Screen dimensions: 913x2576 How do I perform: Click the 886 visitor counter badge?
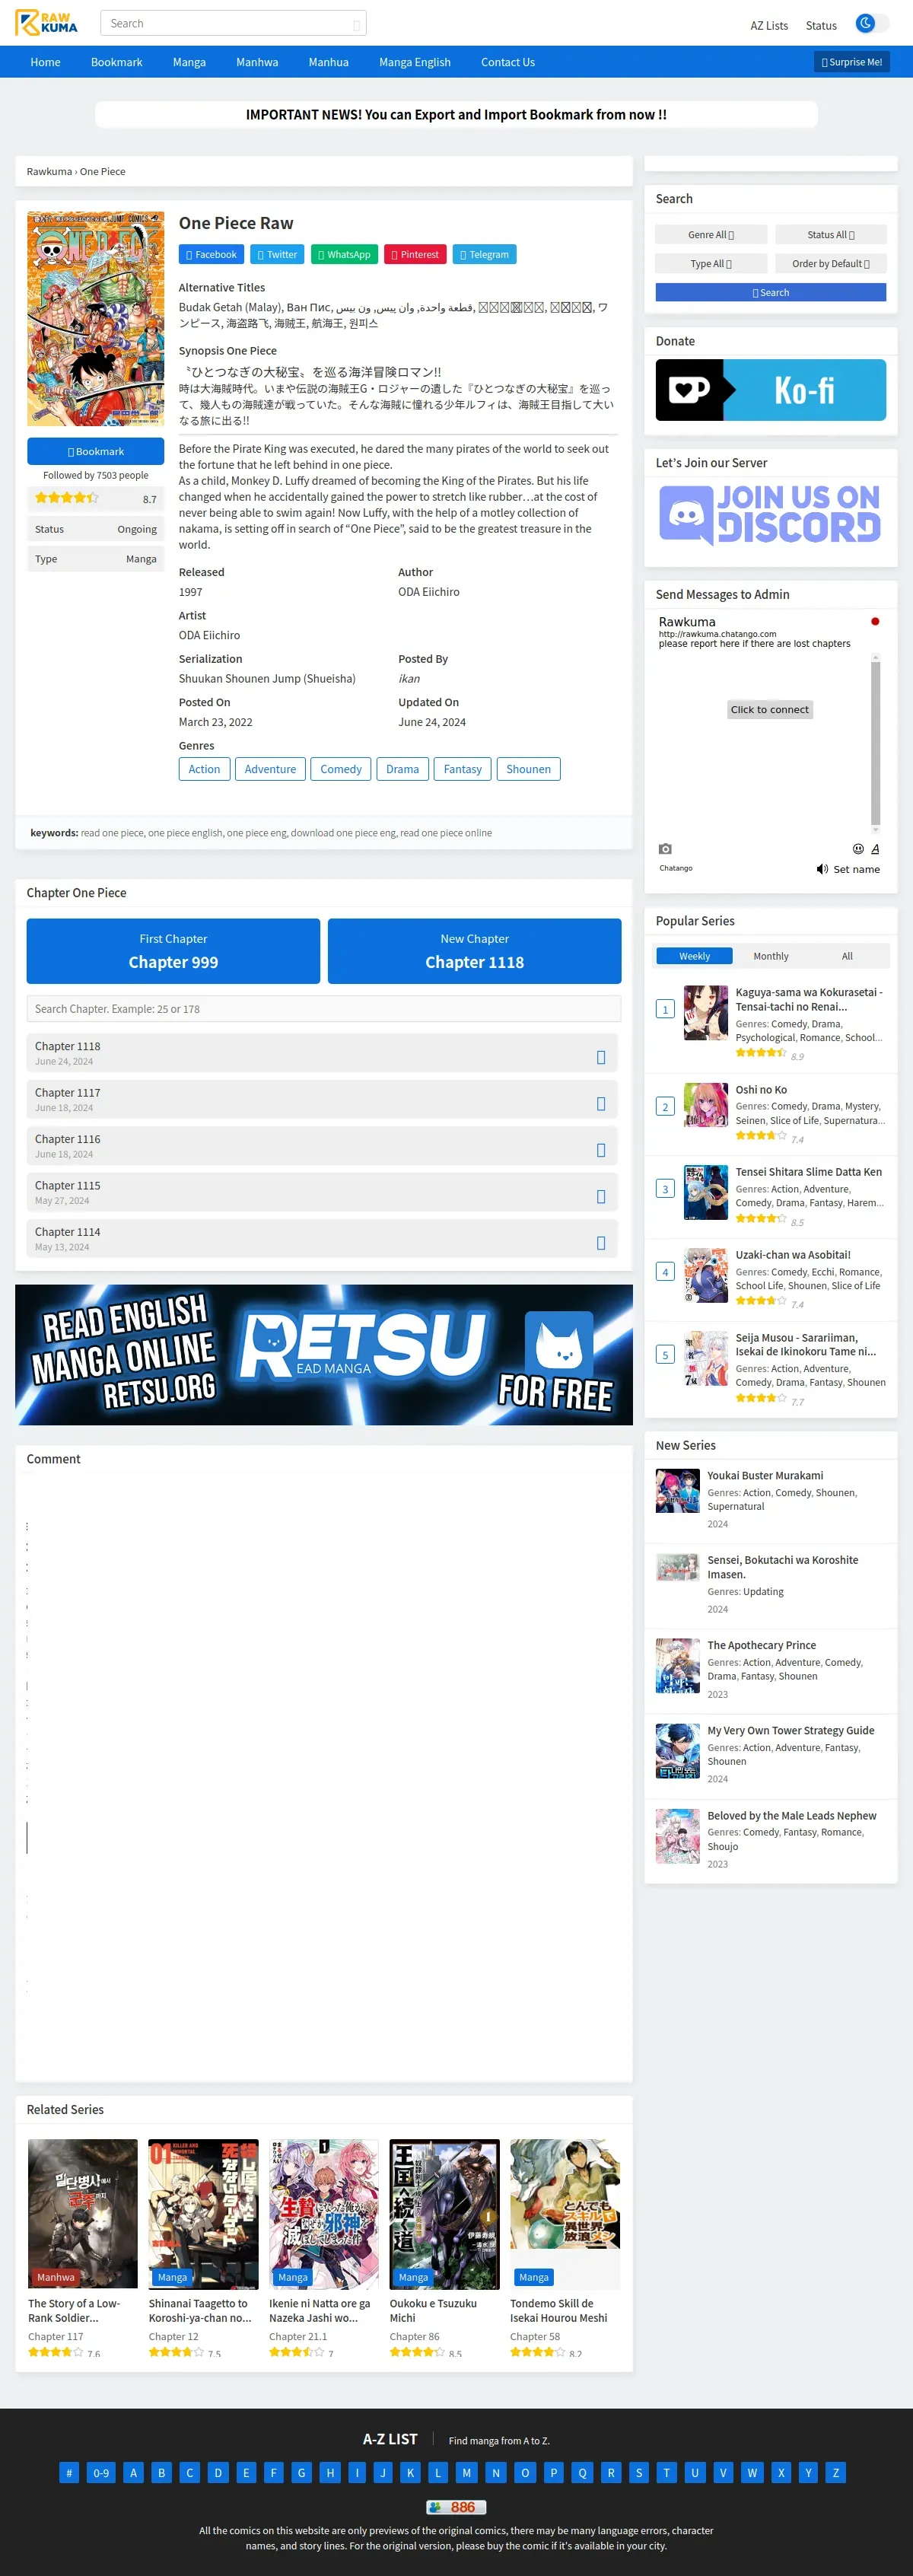point(456,2507)
